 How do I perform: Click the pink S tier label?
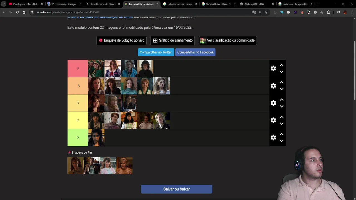(78, 68)
